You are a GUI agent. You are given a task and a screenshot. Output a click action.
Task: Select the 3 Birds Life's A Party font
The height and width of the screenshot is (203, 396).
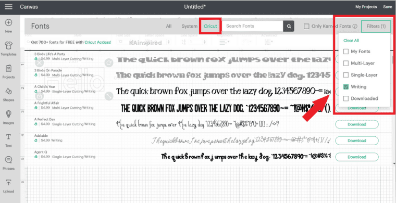point(49,54)
